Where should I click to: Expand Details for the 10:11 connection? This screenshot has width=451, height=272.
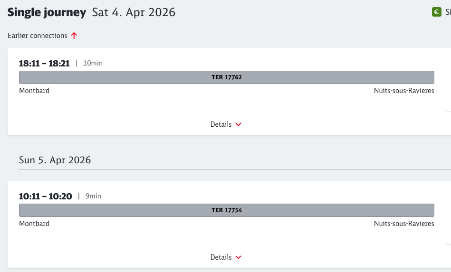[221, 257]
